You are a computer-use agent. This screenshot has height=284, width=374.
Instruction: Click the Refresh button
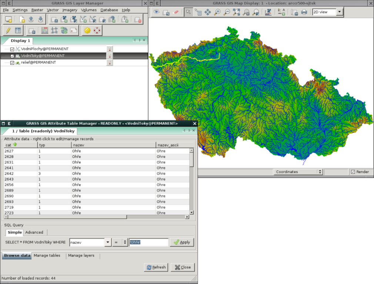pos(156,267)
